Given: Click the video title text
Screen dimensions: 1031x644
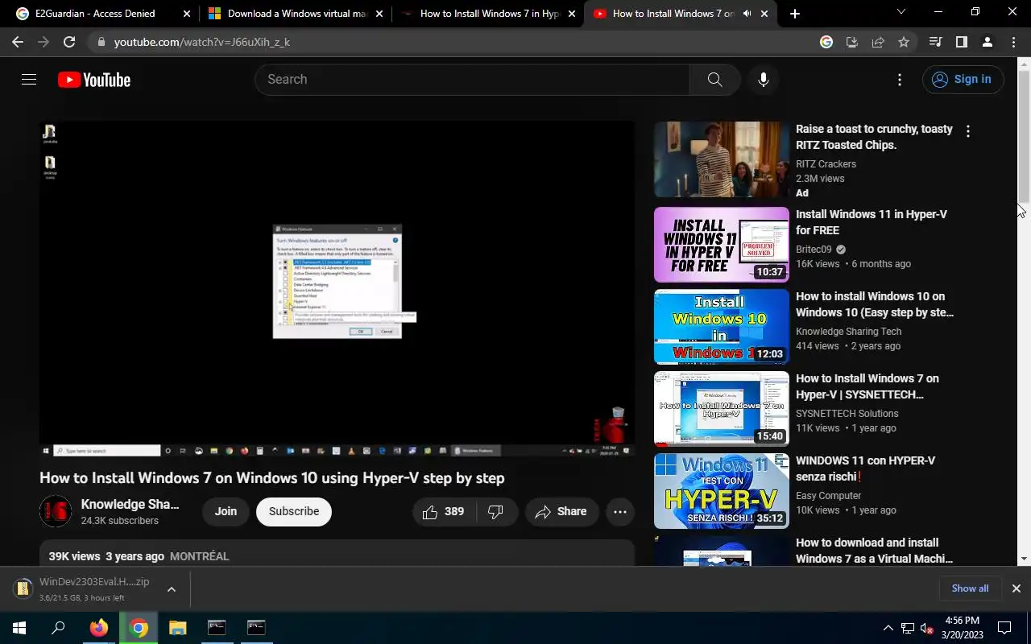Looking at the screenshot, I should coord(271,478).
